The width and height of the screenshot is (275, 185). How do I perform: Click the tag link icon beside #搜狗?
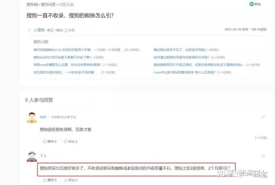tap(29, 30)
